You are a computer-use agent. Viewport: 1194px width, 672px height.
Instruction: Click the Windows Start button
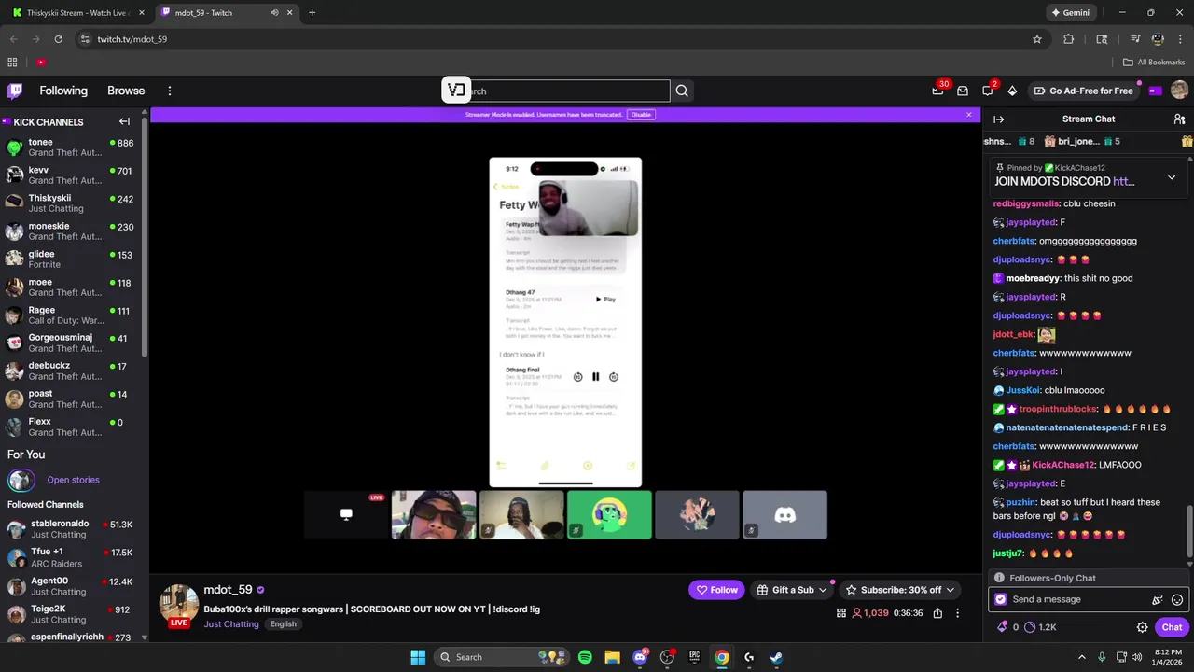point(418,657)
